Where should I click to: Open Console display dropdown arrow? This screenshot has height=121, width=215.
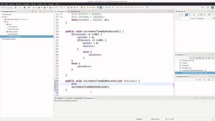pyautogui.click(x=200, y=98)
